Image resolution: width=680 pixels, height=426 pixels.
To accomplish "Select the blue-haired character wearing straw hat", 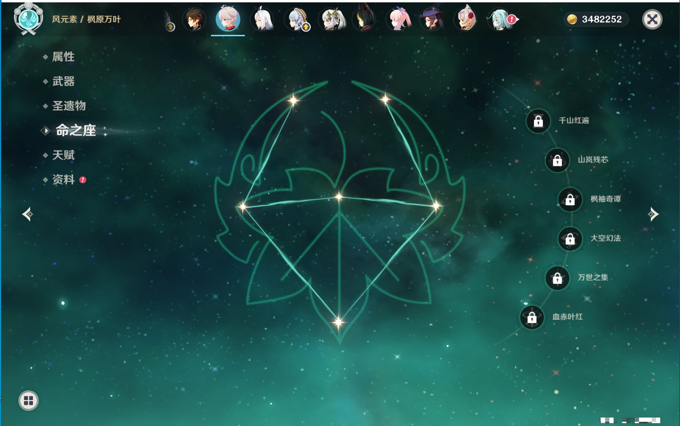I will point(296,19).
